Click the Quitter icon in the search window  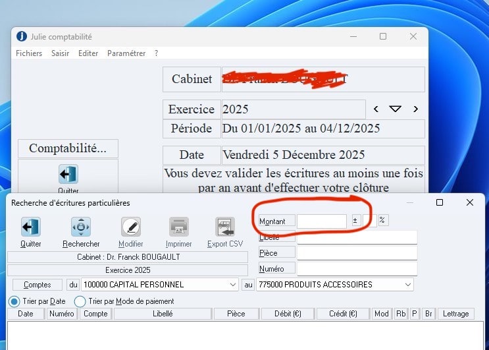[30, 227]
